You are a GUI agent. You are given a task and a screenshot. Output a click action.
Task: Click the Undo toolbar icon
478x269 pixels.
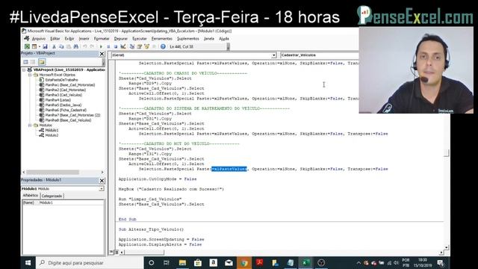coord(84,46)
